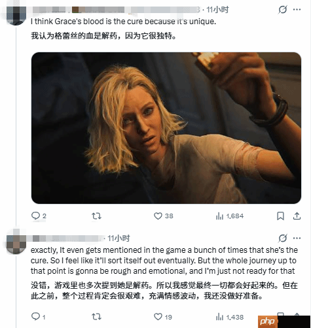Open first tweet's 11小时 timestamp link

click(217, 10)
